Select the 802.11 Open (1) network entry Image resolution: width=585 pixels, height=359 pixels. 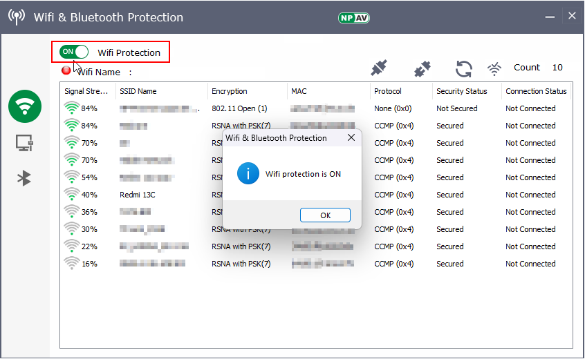[x=239, y=108]
